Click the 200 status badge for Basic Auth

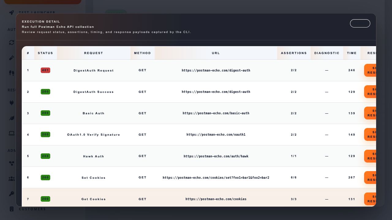[45, 113]
